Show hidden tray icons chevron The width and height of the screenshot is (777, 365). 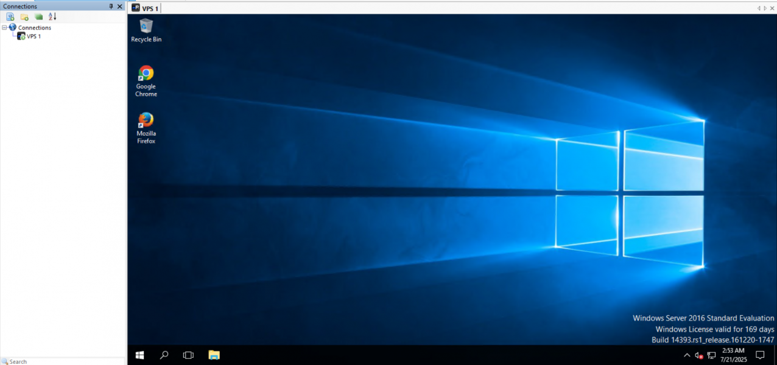coord(687,355)
